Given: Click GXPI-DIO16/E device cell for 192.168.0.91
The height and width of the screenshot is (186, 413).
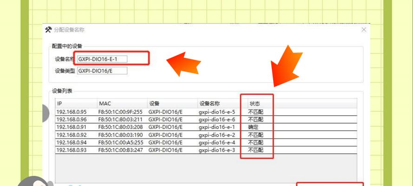Looking at the screenshot, I should [x=165, y=127].
